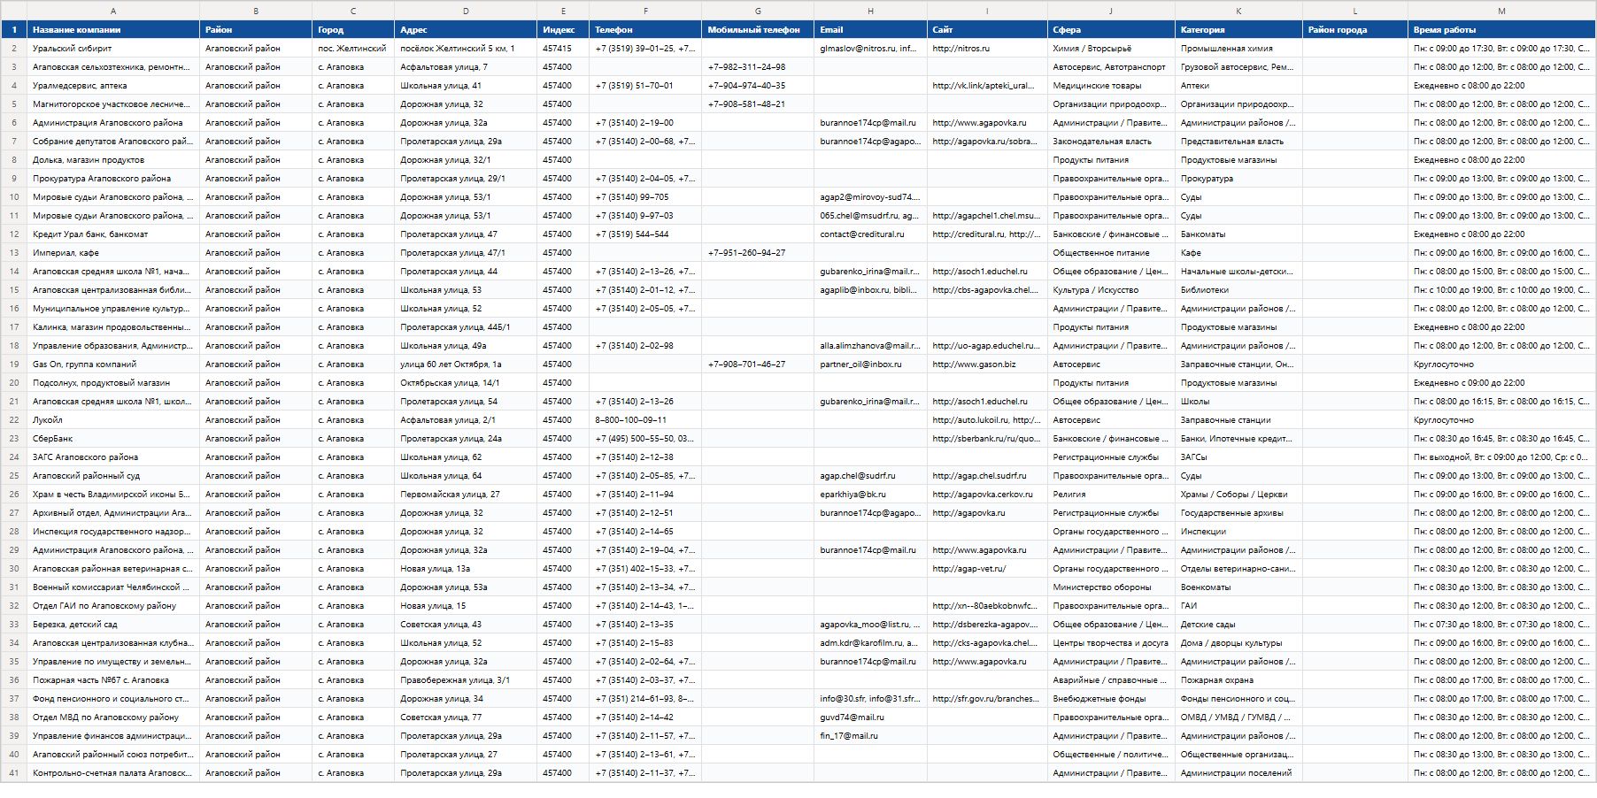
Task: Select the 'ЗАГС Агаповского района' cell
Action: [113, 457]
